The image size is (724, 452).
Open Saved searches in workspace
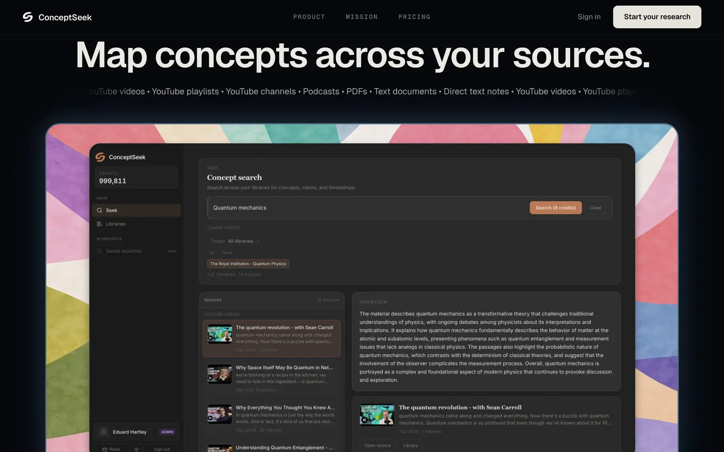137,251
